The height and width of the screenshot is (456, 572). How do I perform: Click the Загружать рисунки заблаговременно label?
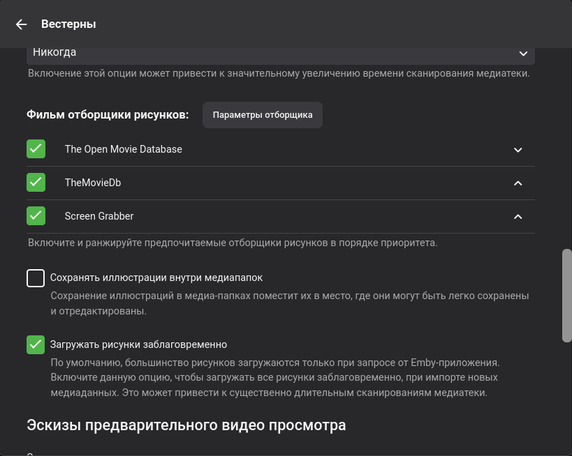pos(138,344)
